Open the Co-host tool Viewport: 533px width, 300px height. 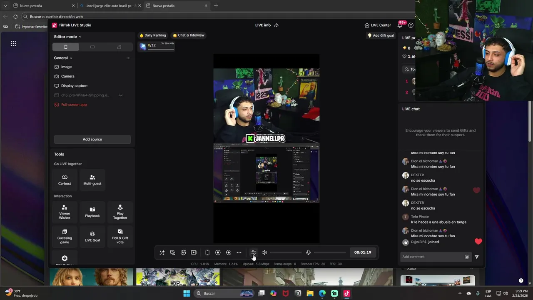tap(65, 180)
